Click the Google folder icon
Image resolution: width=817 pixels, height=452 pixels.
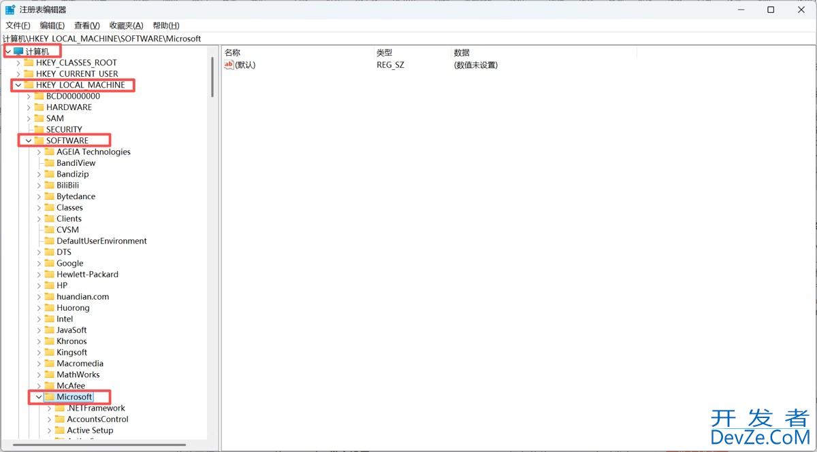pyautogui.click(x=49, y=263)
